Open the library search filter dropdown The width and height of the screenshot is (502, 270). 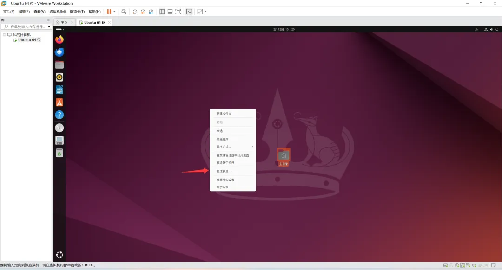pos(49,26)
